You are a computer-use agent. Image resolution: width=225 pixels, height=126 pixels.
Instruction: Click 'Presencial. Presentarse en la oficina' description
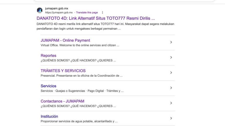point(81,76)
